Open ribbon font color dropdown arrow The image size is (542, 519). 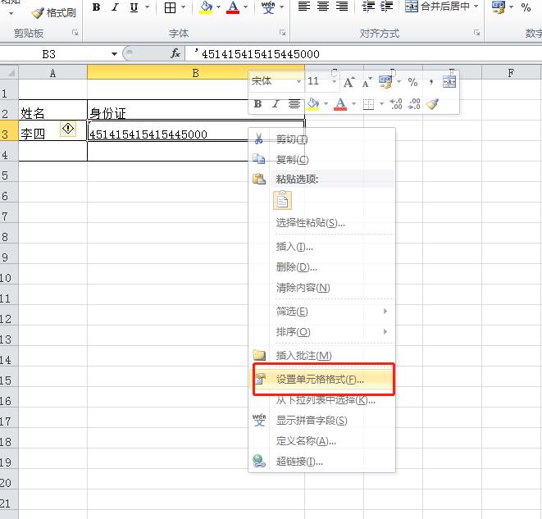(x=245, y=7)
